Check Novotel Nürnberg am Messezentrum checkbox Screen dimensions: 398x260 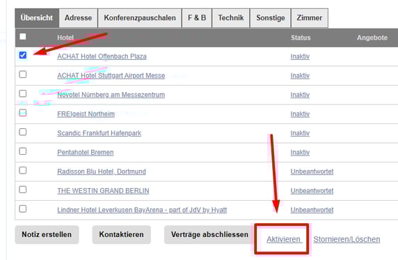pos(23,93)
